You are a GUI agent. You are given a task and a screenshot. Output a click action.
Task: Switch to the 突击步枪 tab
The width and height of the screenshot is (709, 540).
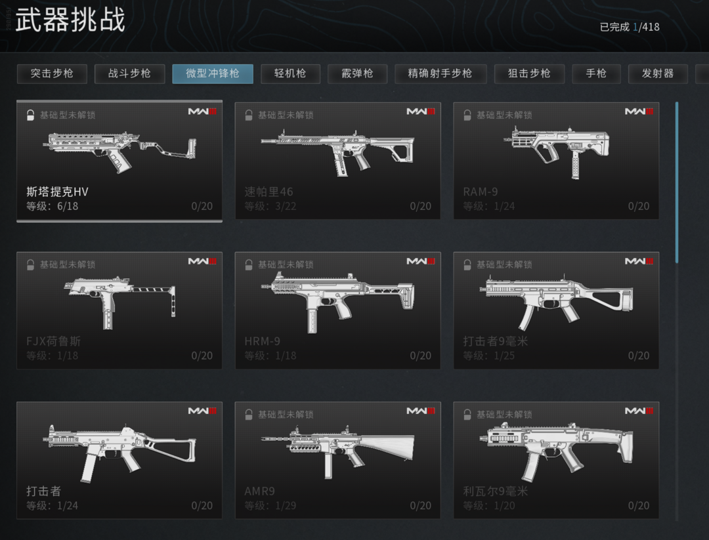(52, 73)
